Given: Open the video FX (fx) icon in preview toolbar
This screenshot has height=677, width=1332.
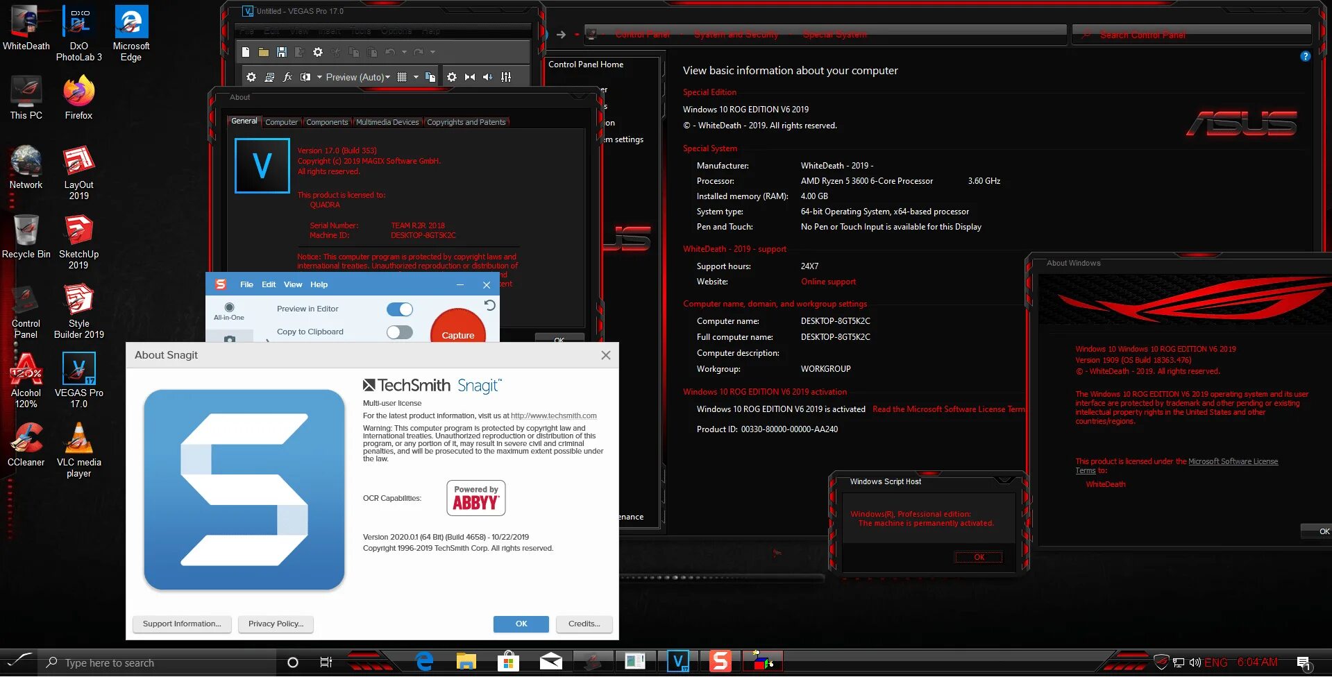Looking at the screenshot, I should click(287, 77).
